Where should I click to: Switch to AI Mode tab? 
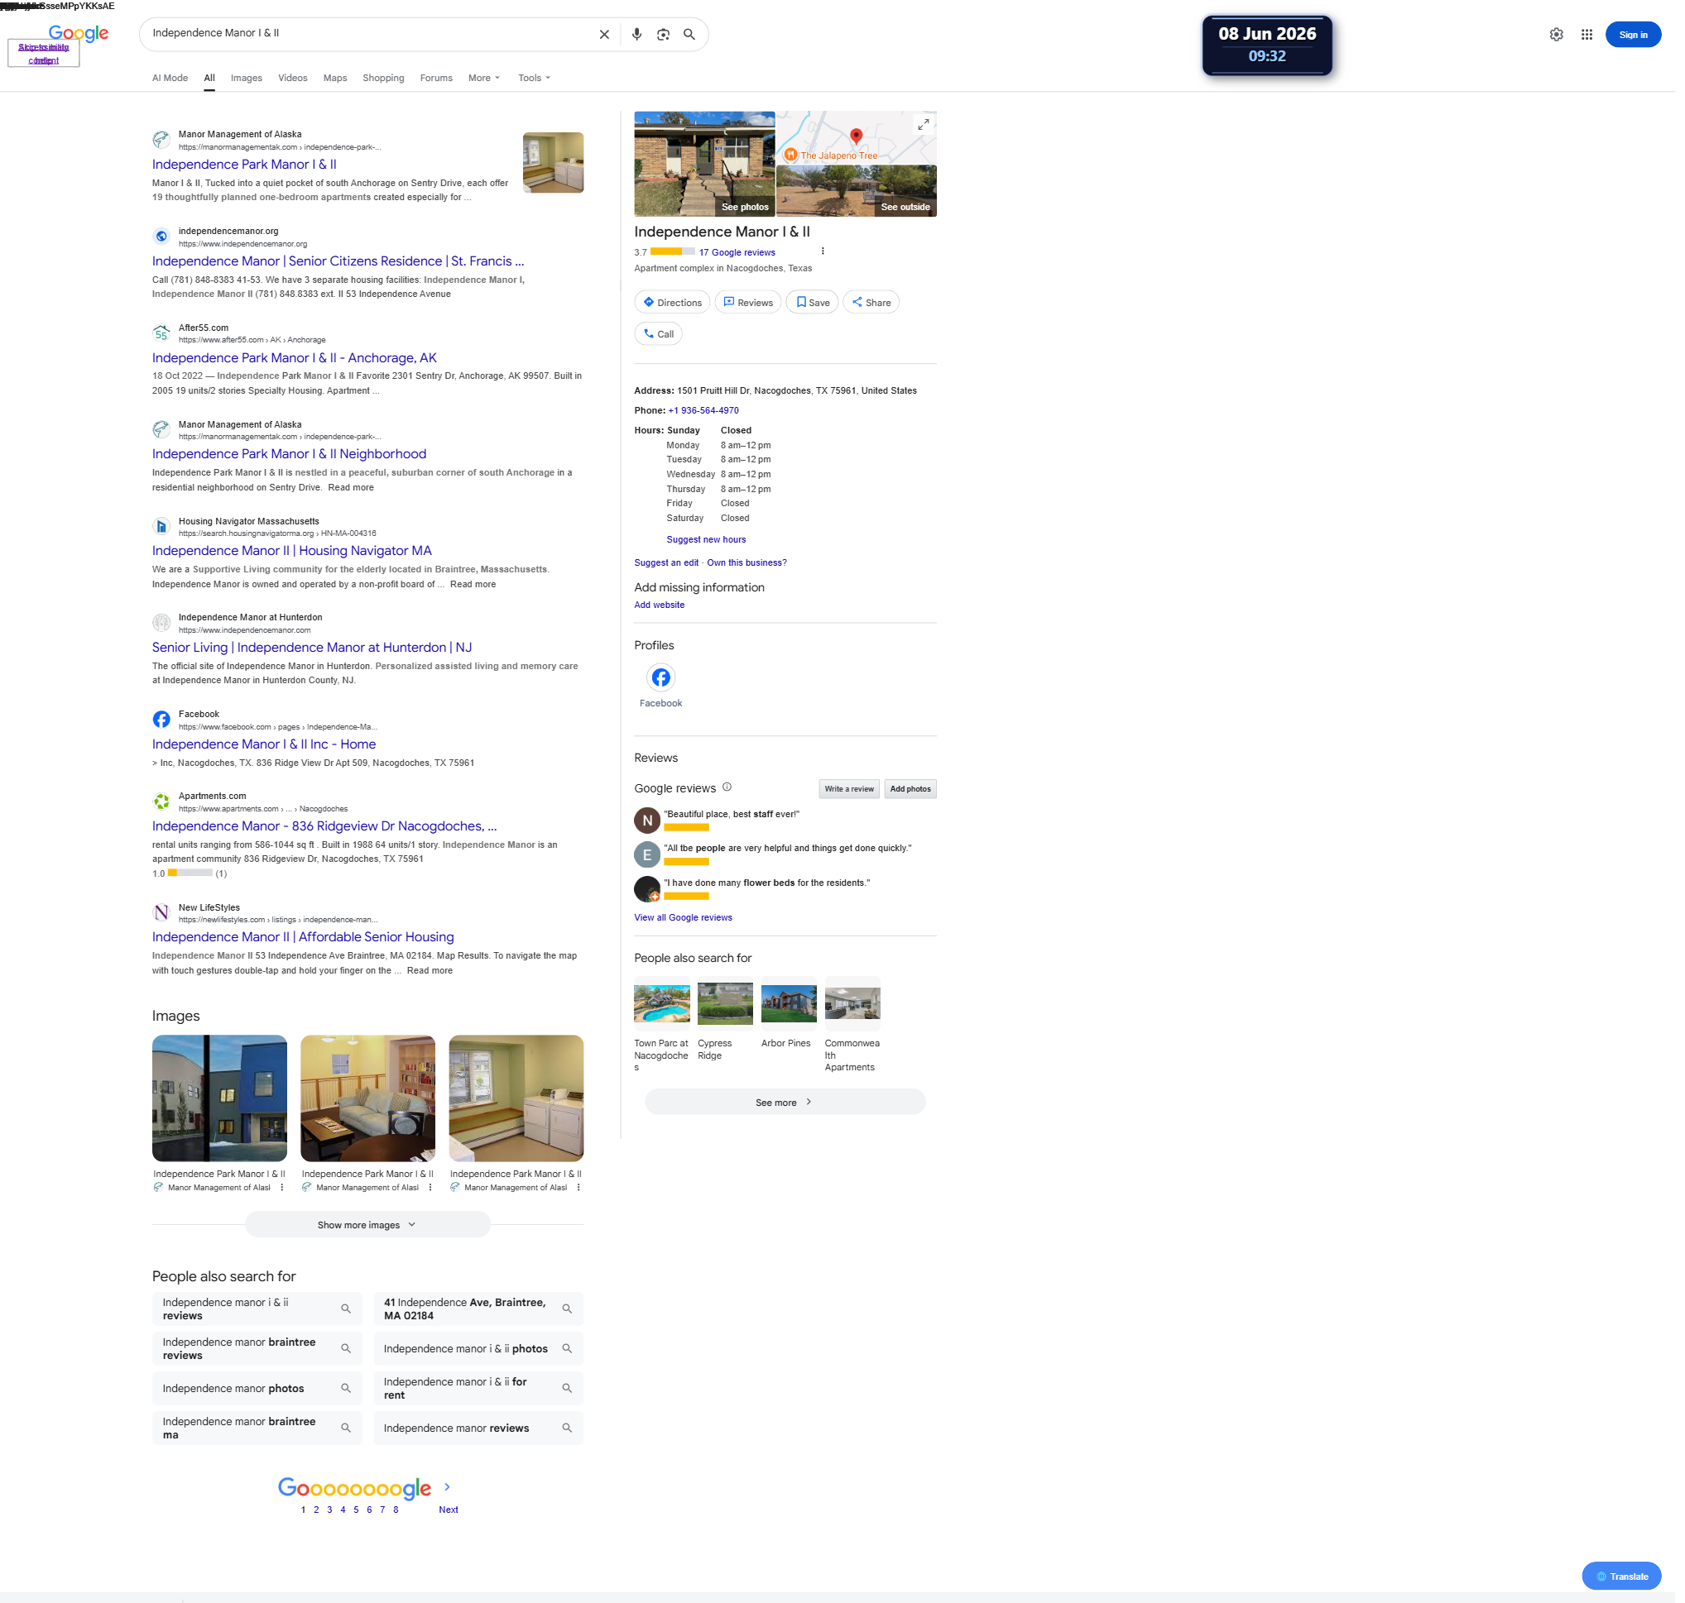pos(171,79)
